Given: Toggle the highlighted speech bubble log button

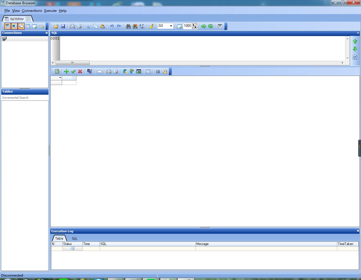Looking at the screenshot, I should coord(21,26).
